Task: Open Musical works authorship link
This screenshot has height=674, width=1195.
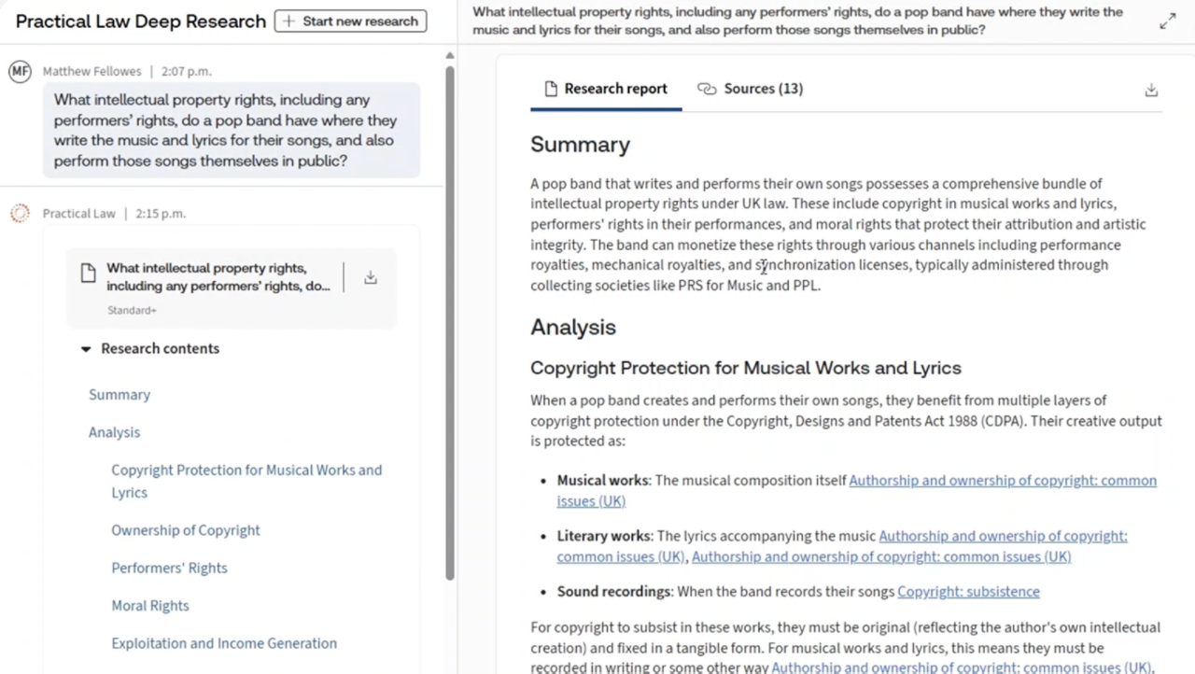Action: coord(1002,481)
